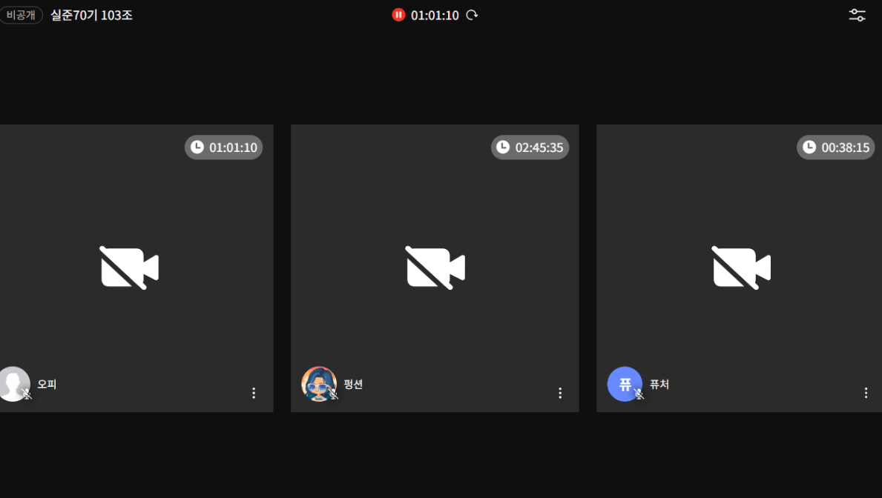Open more options for 퓨처
This screenshot has width=882, height=498.
(866, 393)
